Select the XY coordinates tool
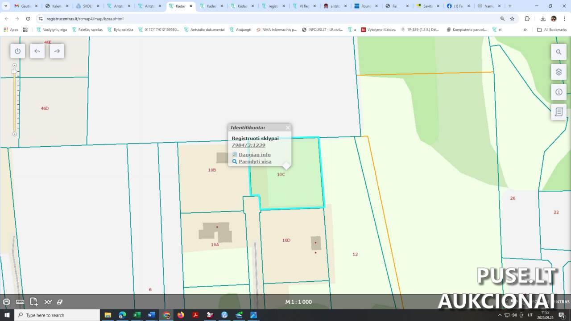The image size is (571, 321). [x=48, y=302]
